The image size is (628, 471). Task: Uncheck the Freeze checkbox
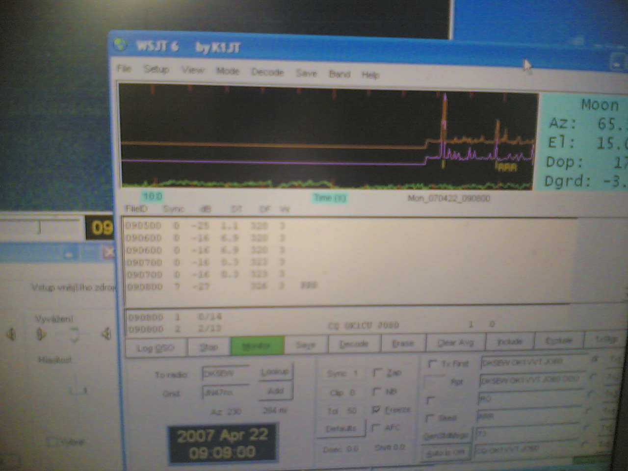pos(376,409)
